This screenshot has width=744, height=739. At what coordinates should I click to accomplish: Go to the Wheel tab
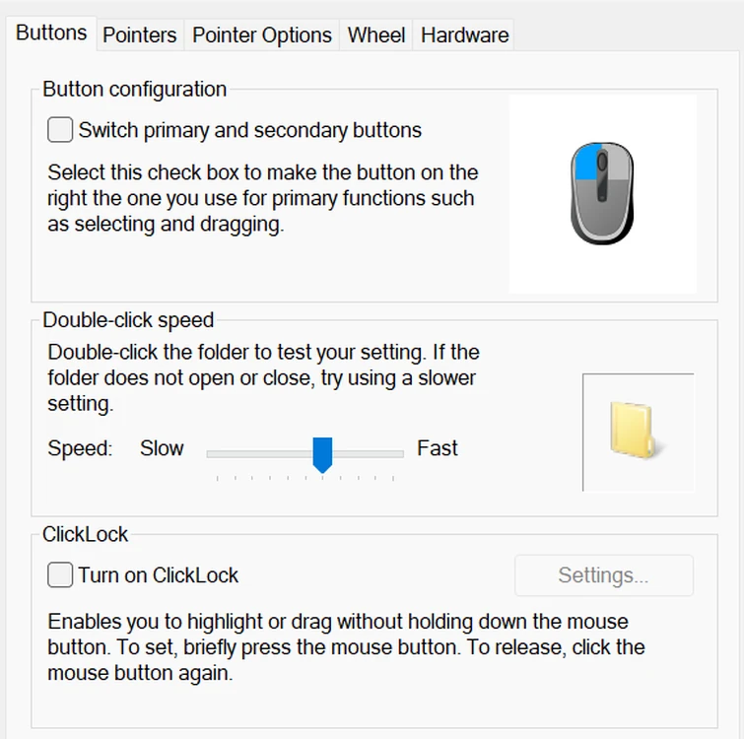tap(376, 34)
